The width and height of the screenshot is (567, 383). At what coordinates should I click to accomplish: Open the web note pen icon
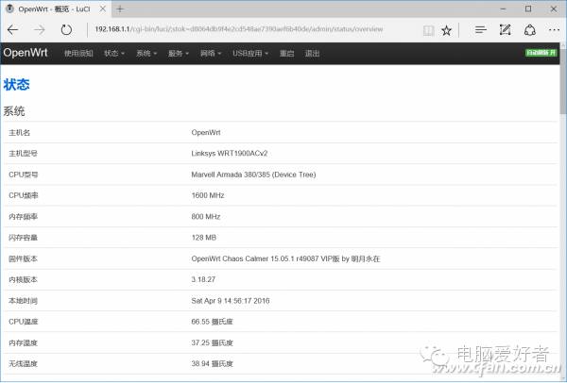tap(505, 30)
